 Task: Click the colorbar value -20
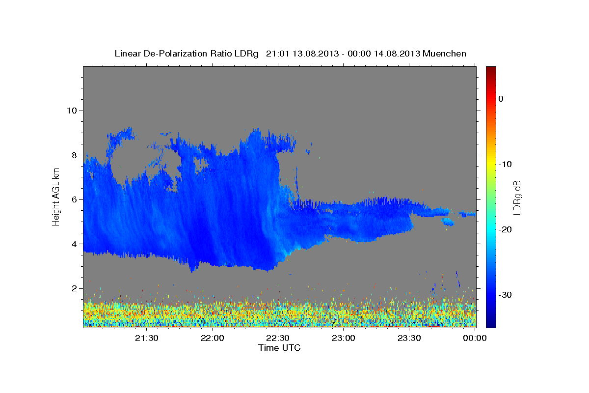coord(505,229)
